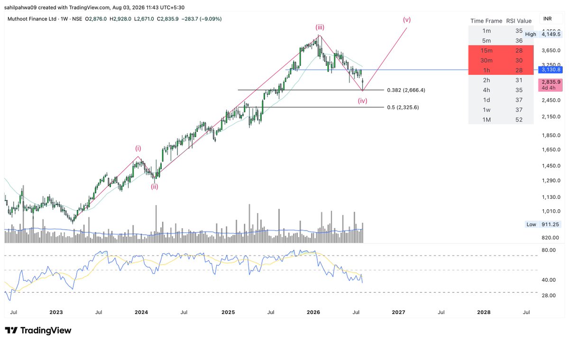Click 80.00 on the RSI axis
The height and width of the screenshot is (343, 569).
point(549,250)
